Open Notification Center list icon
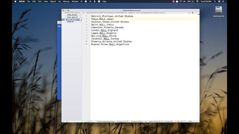 click(x=223, y=1)
